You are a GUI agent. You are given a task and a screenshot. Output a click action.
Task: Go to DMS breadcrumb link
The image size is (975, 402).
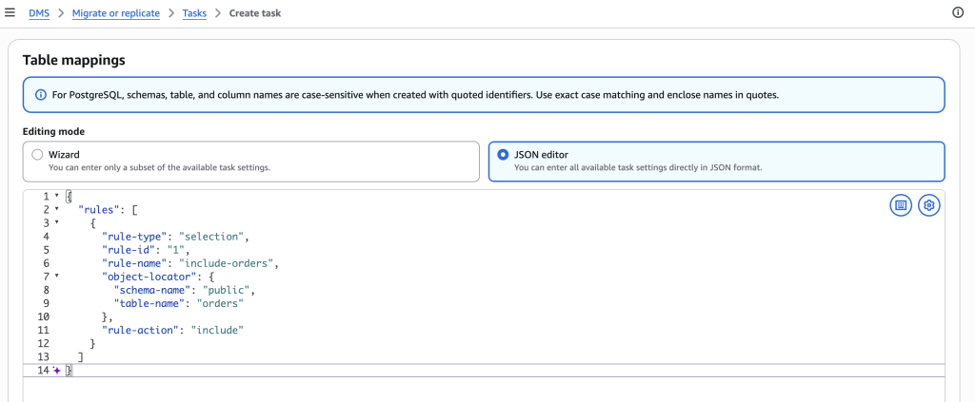(x=39, y=13)
